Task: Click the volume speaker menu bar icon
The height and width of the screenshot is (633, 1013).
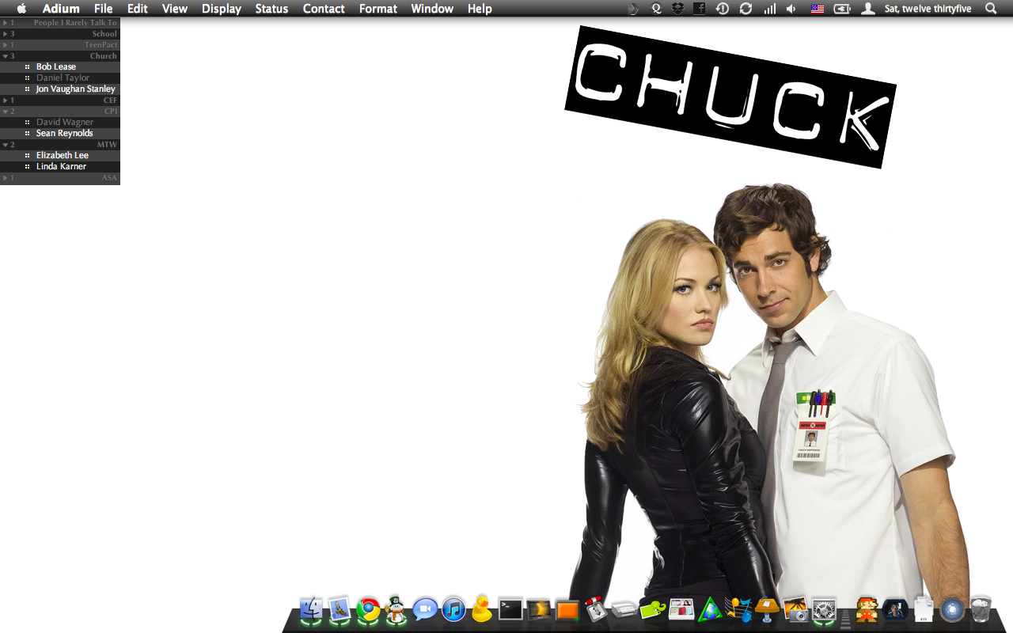Action: pyautogui.click(x=791, y=9)
